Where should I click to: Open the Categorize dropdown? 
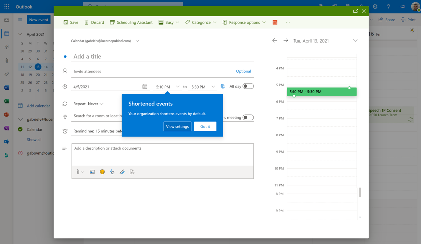[200, 22]
